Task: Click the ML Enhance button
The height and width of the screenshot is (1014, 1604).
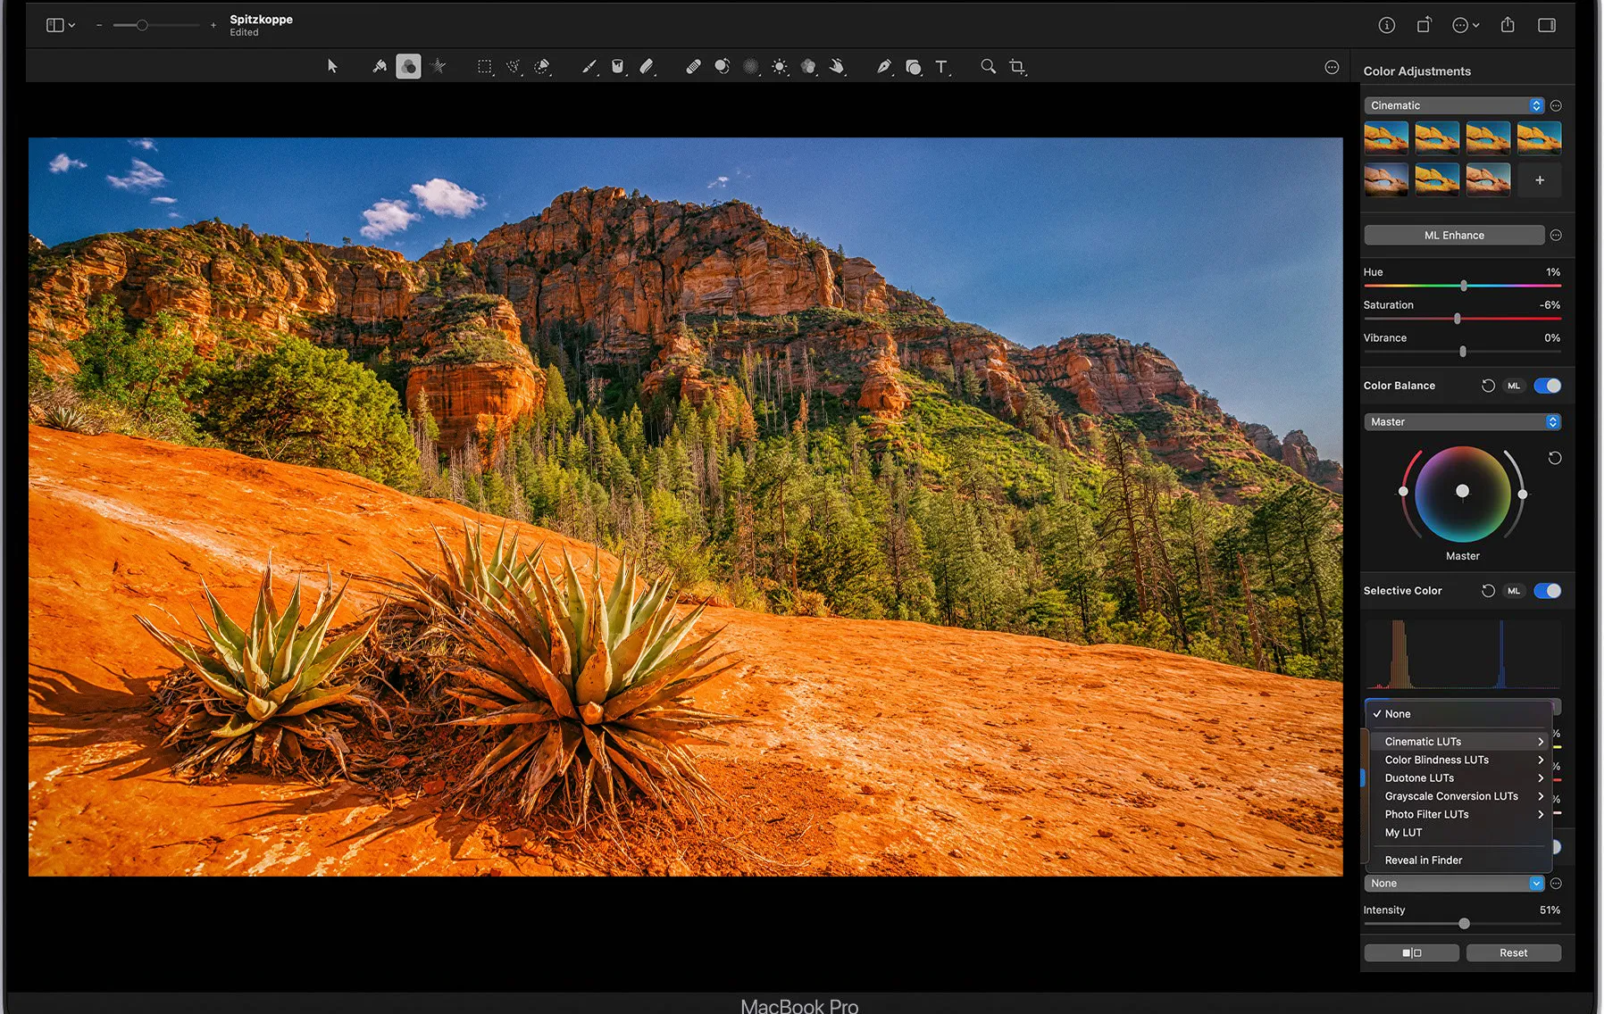Action: 1453,235
